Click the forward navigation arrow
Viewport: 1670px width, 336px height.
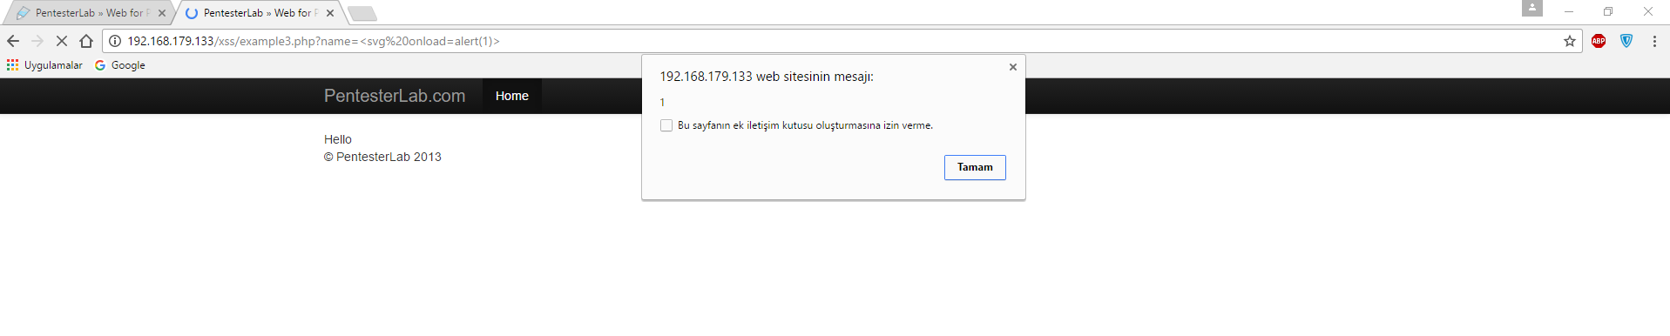[x=37, y=41]
